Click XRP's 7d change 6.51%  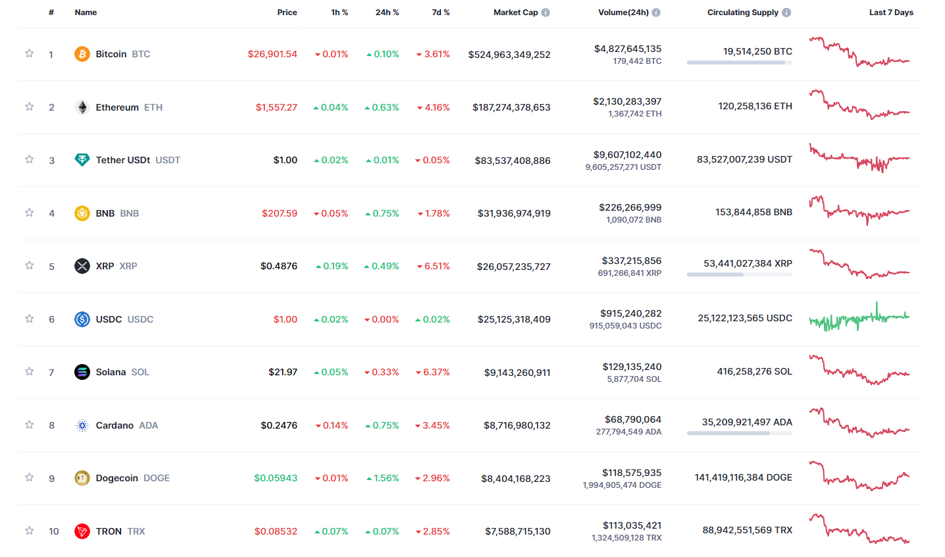click(x=433, y=266)
